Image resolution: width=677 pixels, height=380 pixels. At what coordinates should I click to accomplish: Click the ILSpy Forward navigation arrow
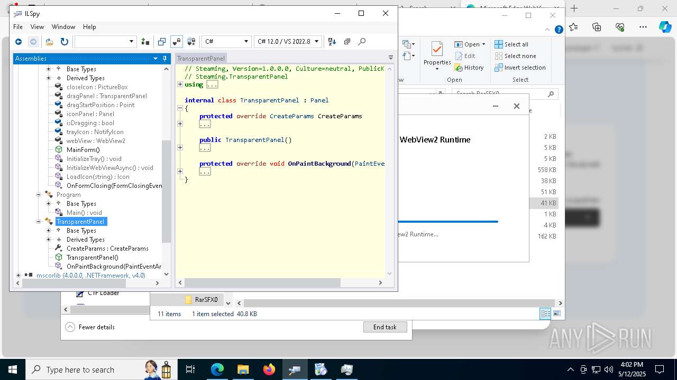pyautogui.click(x=33, y=42)
